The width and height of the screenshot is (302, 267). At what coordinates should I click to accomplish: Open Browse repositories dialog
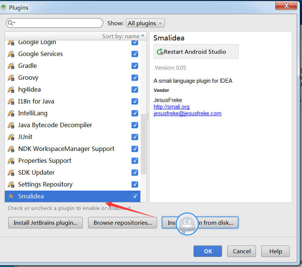pyautogui.click(x=123, y=223)
